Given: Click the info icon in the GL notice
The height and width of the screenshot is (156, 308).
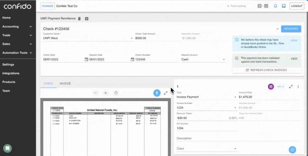Looking at the screenshot, I should click(x=237, y=40).
